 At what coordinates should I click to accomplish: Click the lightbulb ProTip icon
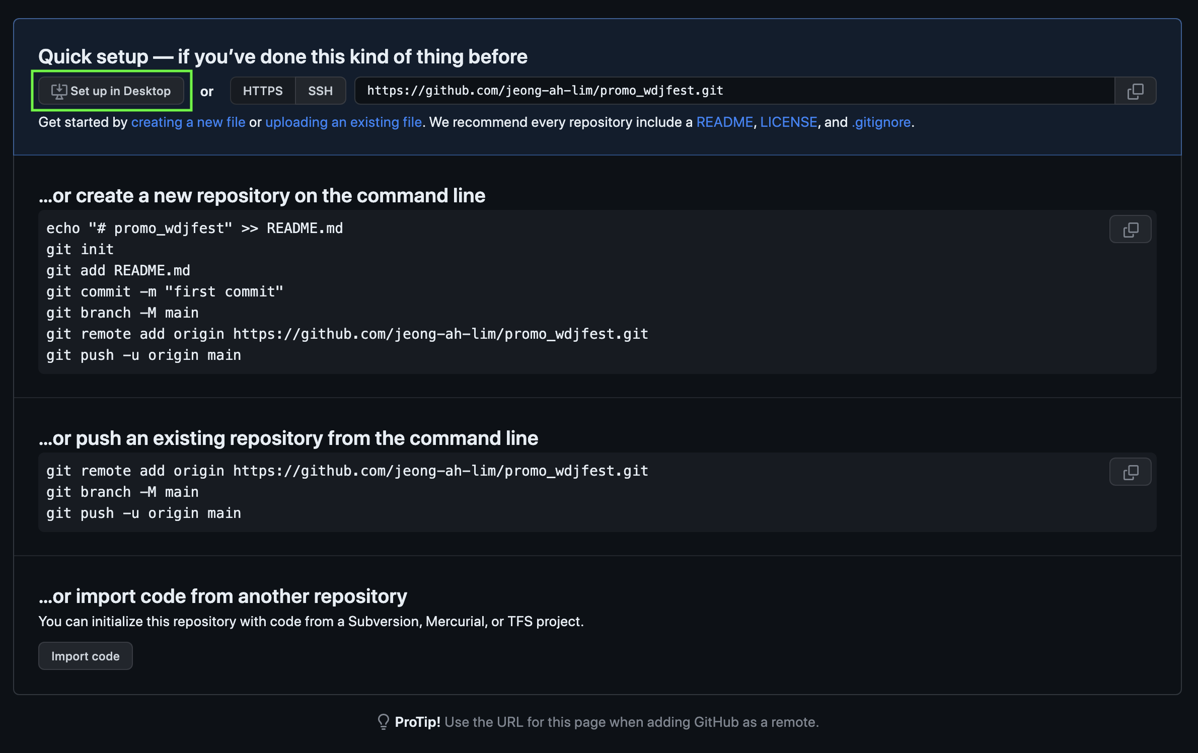[x=383, y=722]
